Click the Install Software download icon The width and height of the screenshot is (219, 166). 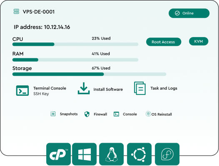pos(84,88)
